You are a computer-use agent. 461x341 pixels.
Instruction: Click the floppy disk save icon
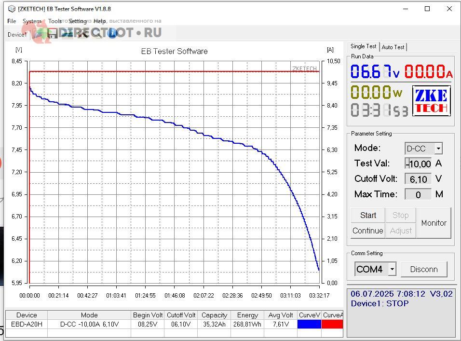tap(53, 34)
